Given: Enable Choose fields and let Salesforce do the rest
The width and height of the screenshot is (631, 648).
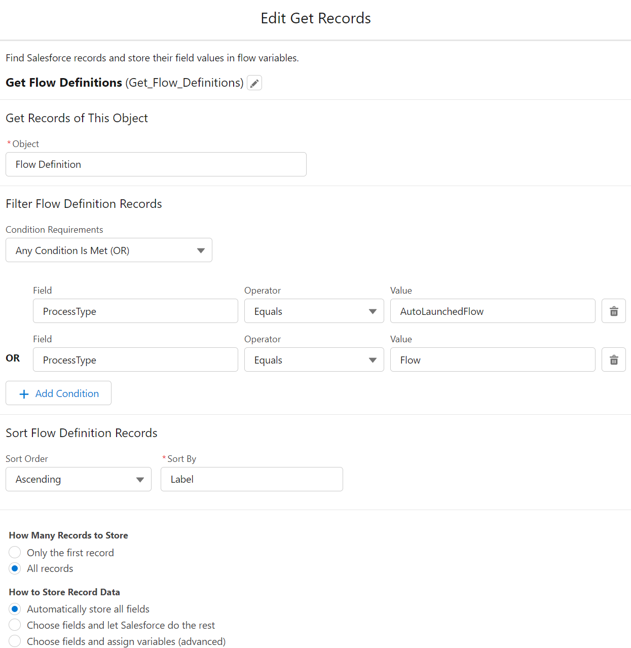Looking at the screenshot, I should (14, 625).
